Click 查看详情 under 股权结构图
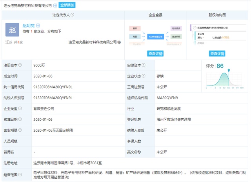251x183 pixels. [217, 53]
